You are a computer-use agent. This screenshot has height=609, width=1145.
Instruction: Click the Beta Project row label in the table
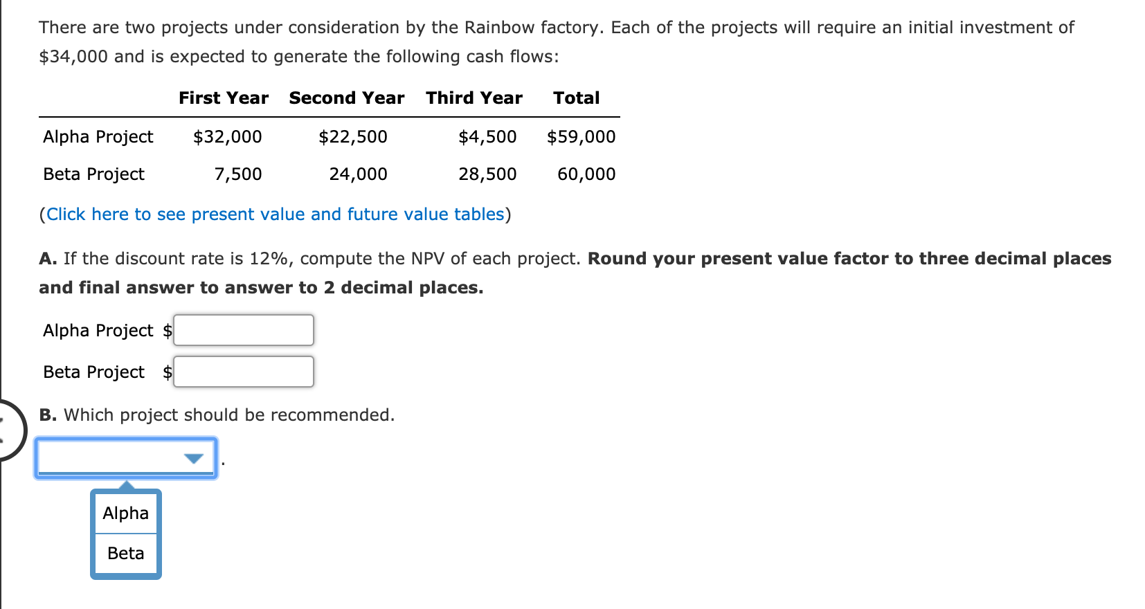pos(93,174)
